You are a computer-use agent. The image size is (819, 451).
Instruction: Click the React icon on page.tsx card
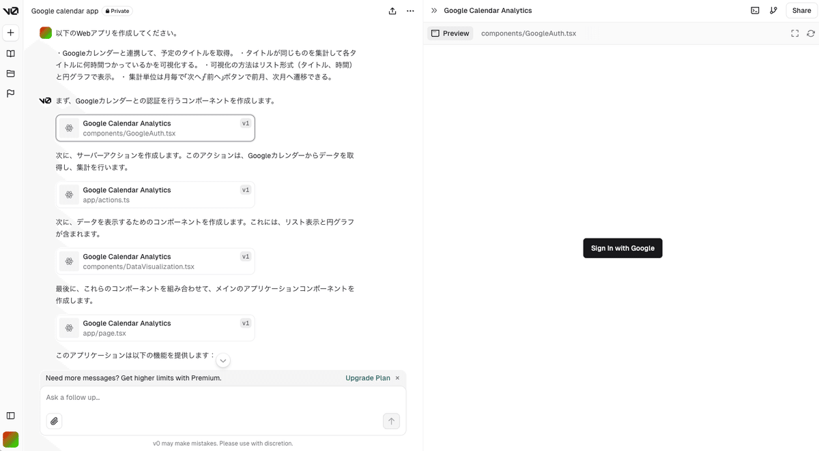[69, 328]
